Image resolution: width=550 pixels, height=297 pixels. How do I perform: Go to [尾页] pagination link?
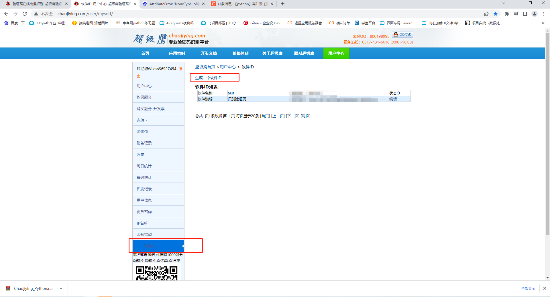click(x=306, y=116)
